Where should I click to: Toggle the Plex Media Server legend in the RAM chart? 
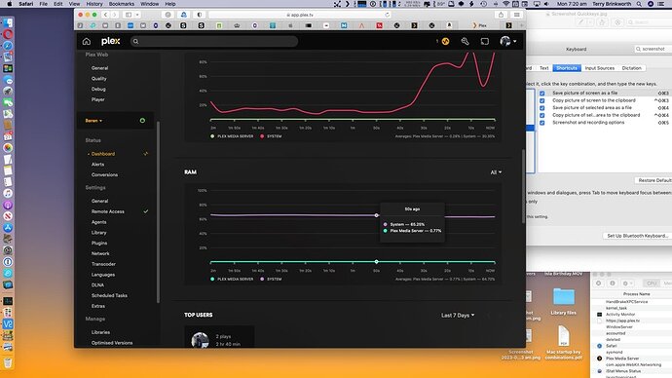tap(232, 279)
